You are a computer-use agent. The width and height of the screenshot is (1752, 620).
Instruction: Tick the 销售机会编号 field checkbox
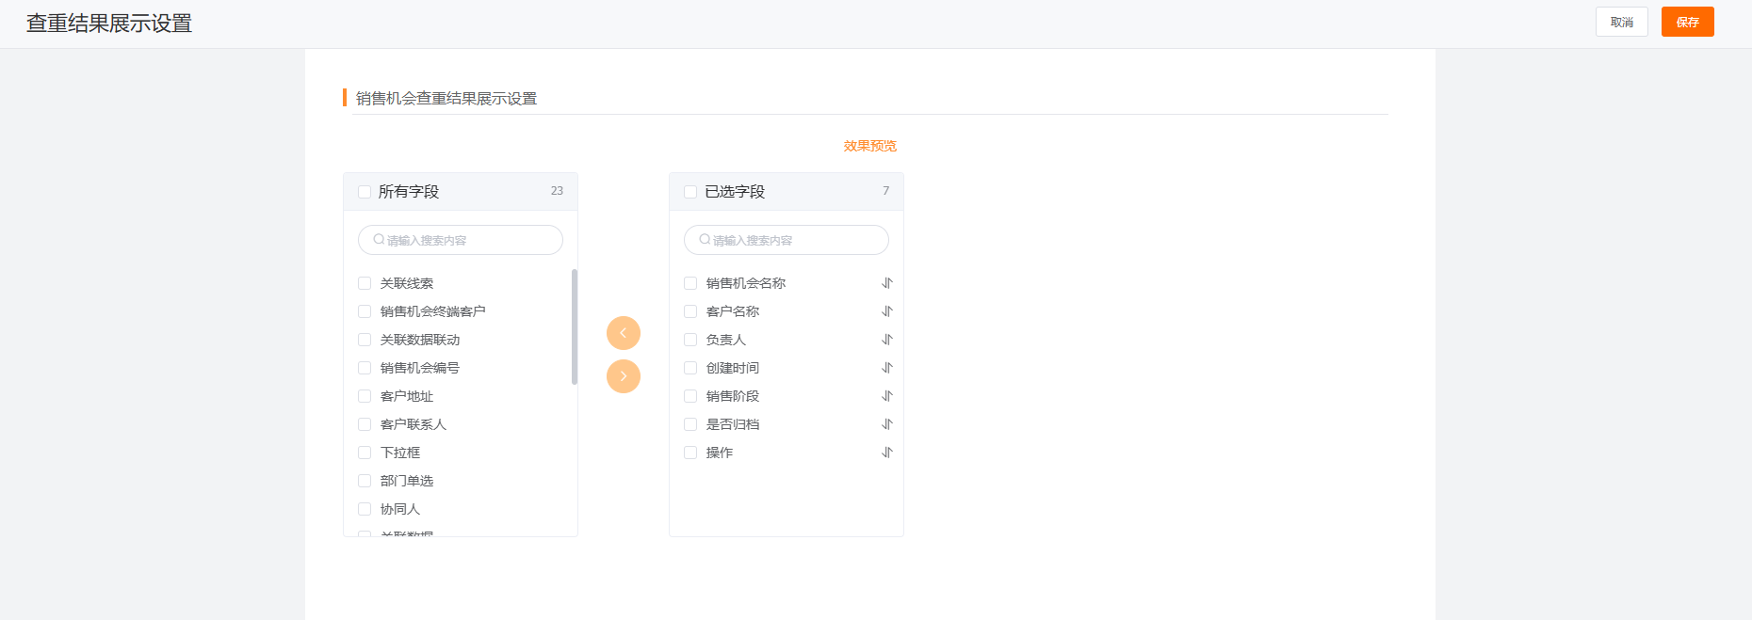(365, 368)
